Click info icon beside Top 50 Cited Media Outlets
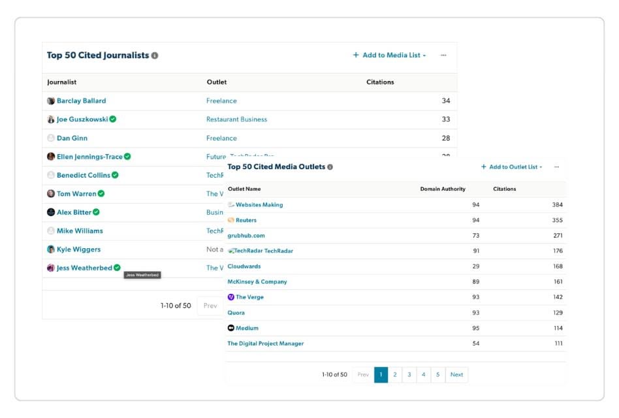The height and width of the screenshot is (418, 619). point(330,167)
